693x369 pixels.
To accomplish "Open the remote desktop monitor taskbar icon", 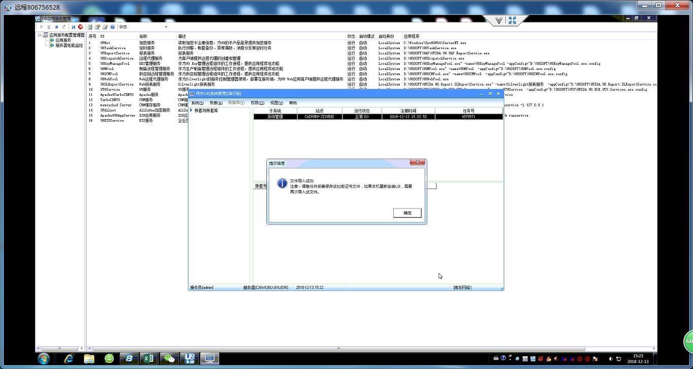I will 209,359.
